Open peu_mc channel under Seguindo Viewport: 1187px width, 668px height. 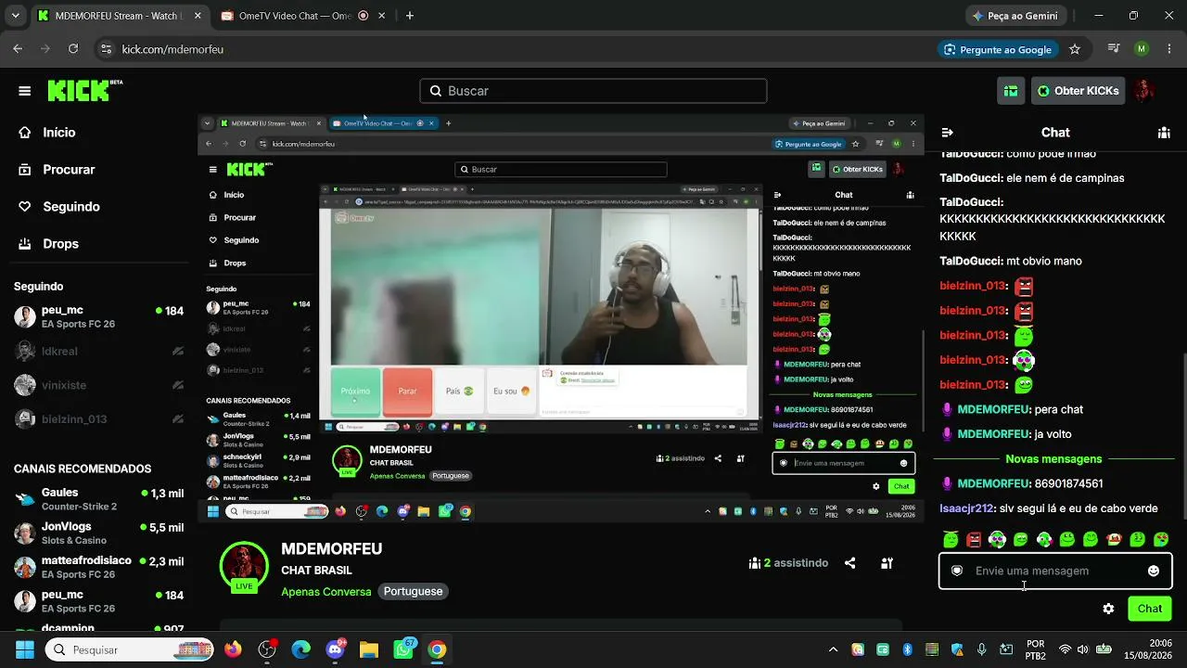point(98,317)
